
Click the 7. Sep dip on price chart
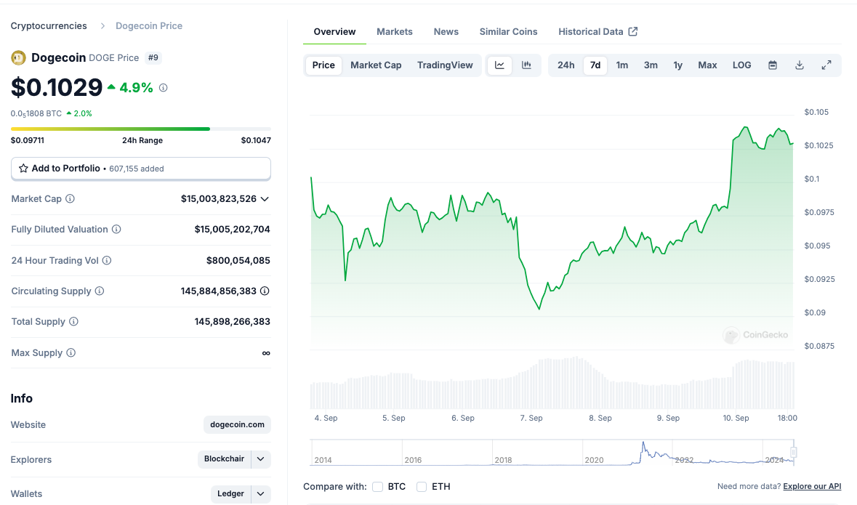point(539,309)
